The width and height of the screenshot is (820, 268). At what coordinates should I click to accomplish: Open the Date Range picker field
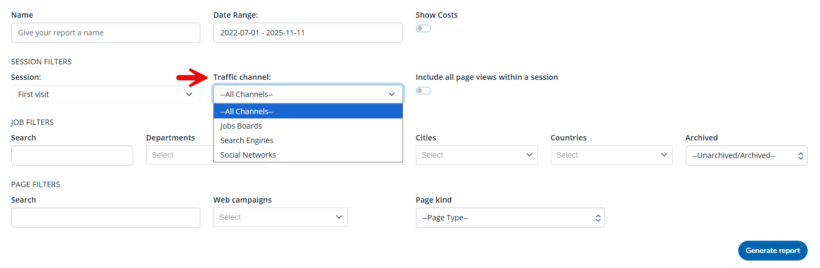[x=307, y=33]
